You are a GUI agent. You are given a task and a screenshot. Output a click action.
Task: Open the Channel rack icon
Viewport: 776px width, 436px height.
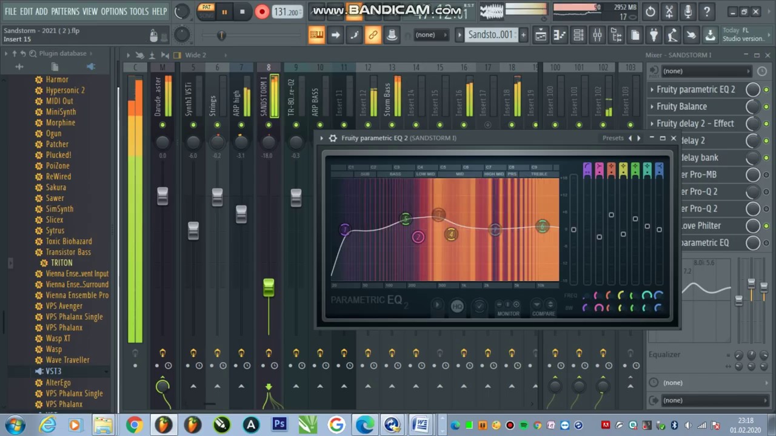tap(578, 35)
